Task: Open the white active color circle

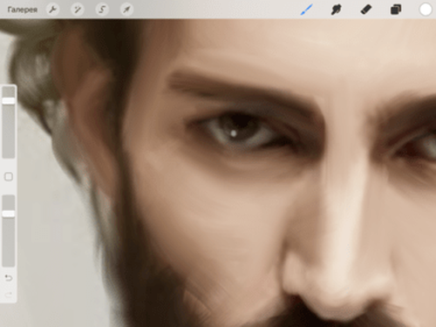Action: pos(426,10)
